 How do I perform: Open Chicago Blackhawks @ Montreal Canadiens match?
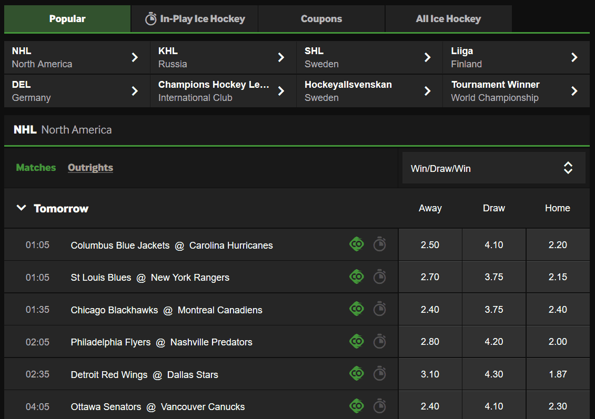pos(166,310)
